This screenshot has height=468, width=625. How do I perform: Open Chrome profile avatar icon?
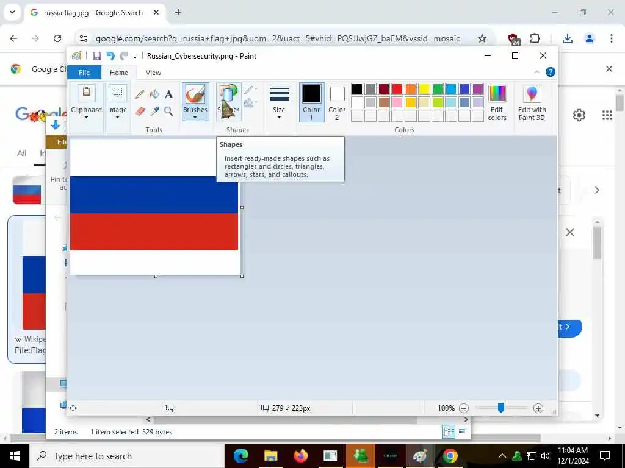tap(590, 38)
